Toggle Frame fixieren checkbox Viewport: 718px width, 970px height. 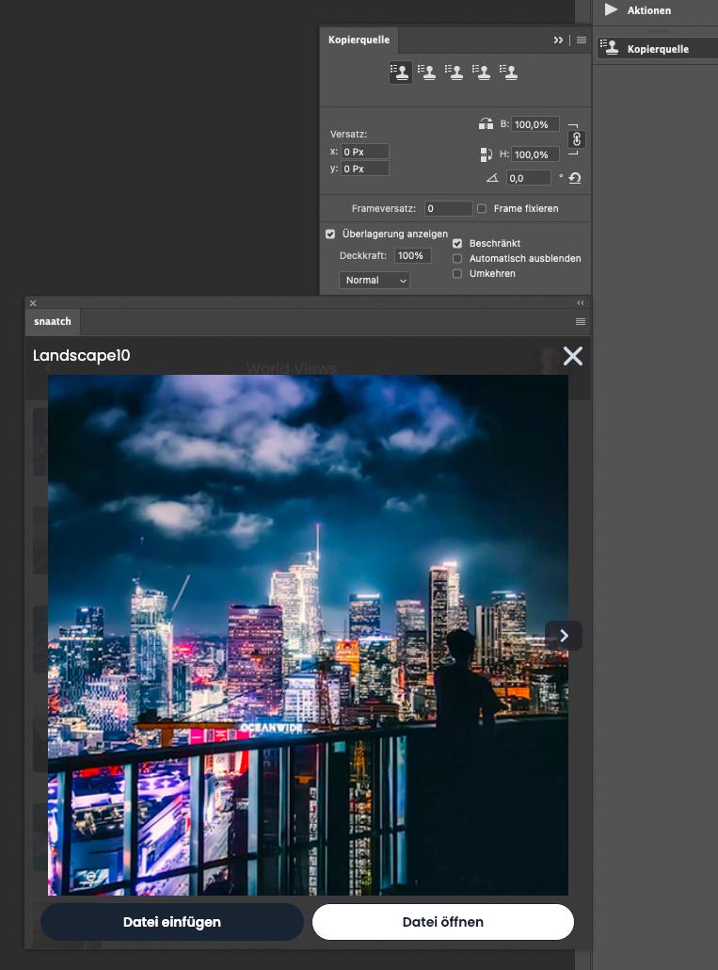click(482, 208)
